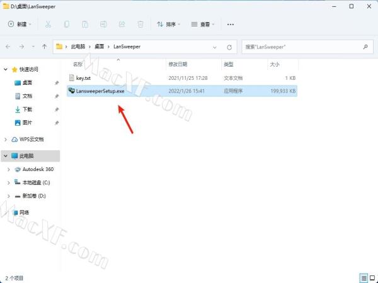378x283 pixels.
Task: Click the Paste icon in toolbar
Action: pyautogui.click(x=85, y=25)
